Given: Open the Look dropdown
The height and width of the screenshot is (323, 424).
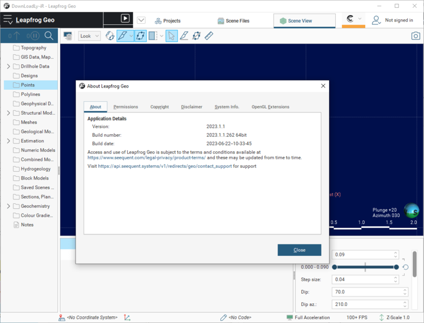Looking at the screenshot, I should (x=89, y=36).
